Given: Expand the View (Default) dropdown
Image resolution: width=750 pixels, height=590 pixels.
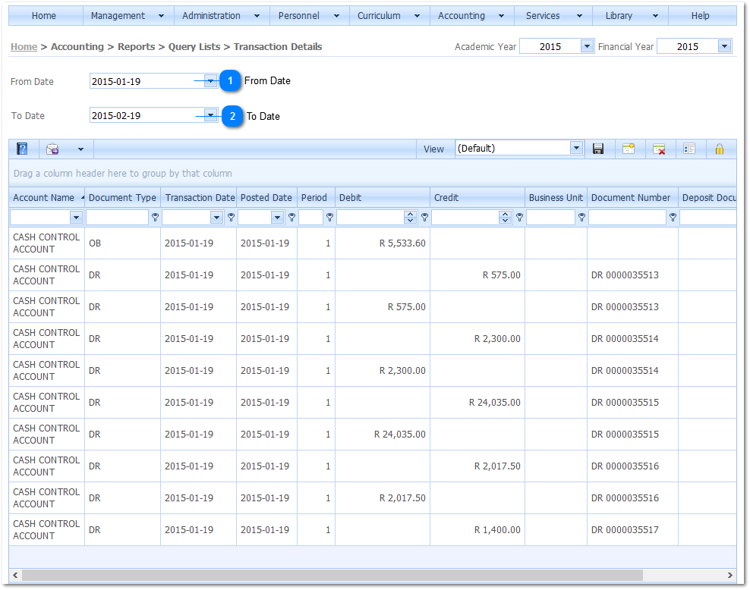Looking at the screenshot, I should click(576, 149).
